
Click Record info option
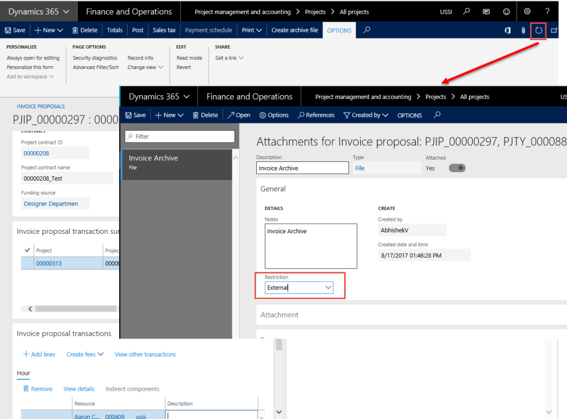click(140, 58)
